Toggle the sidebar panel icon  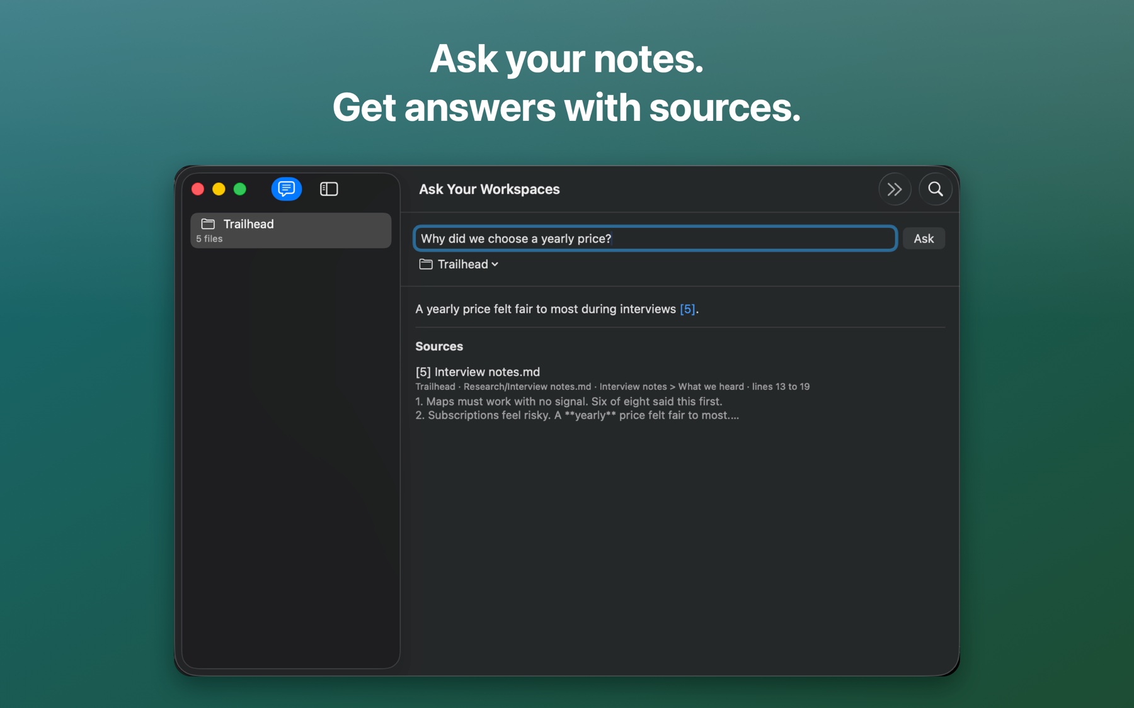coord(329,189)
